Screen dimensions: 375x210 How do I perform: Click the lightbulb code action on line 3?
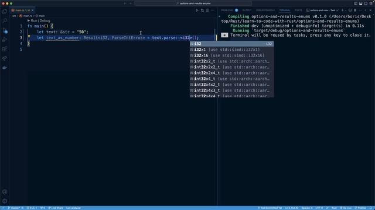pos(29,36)
